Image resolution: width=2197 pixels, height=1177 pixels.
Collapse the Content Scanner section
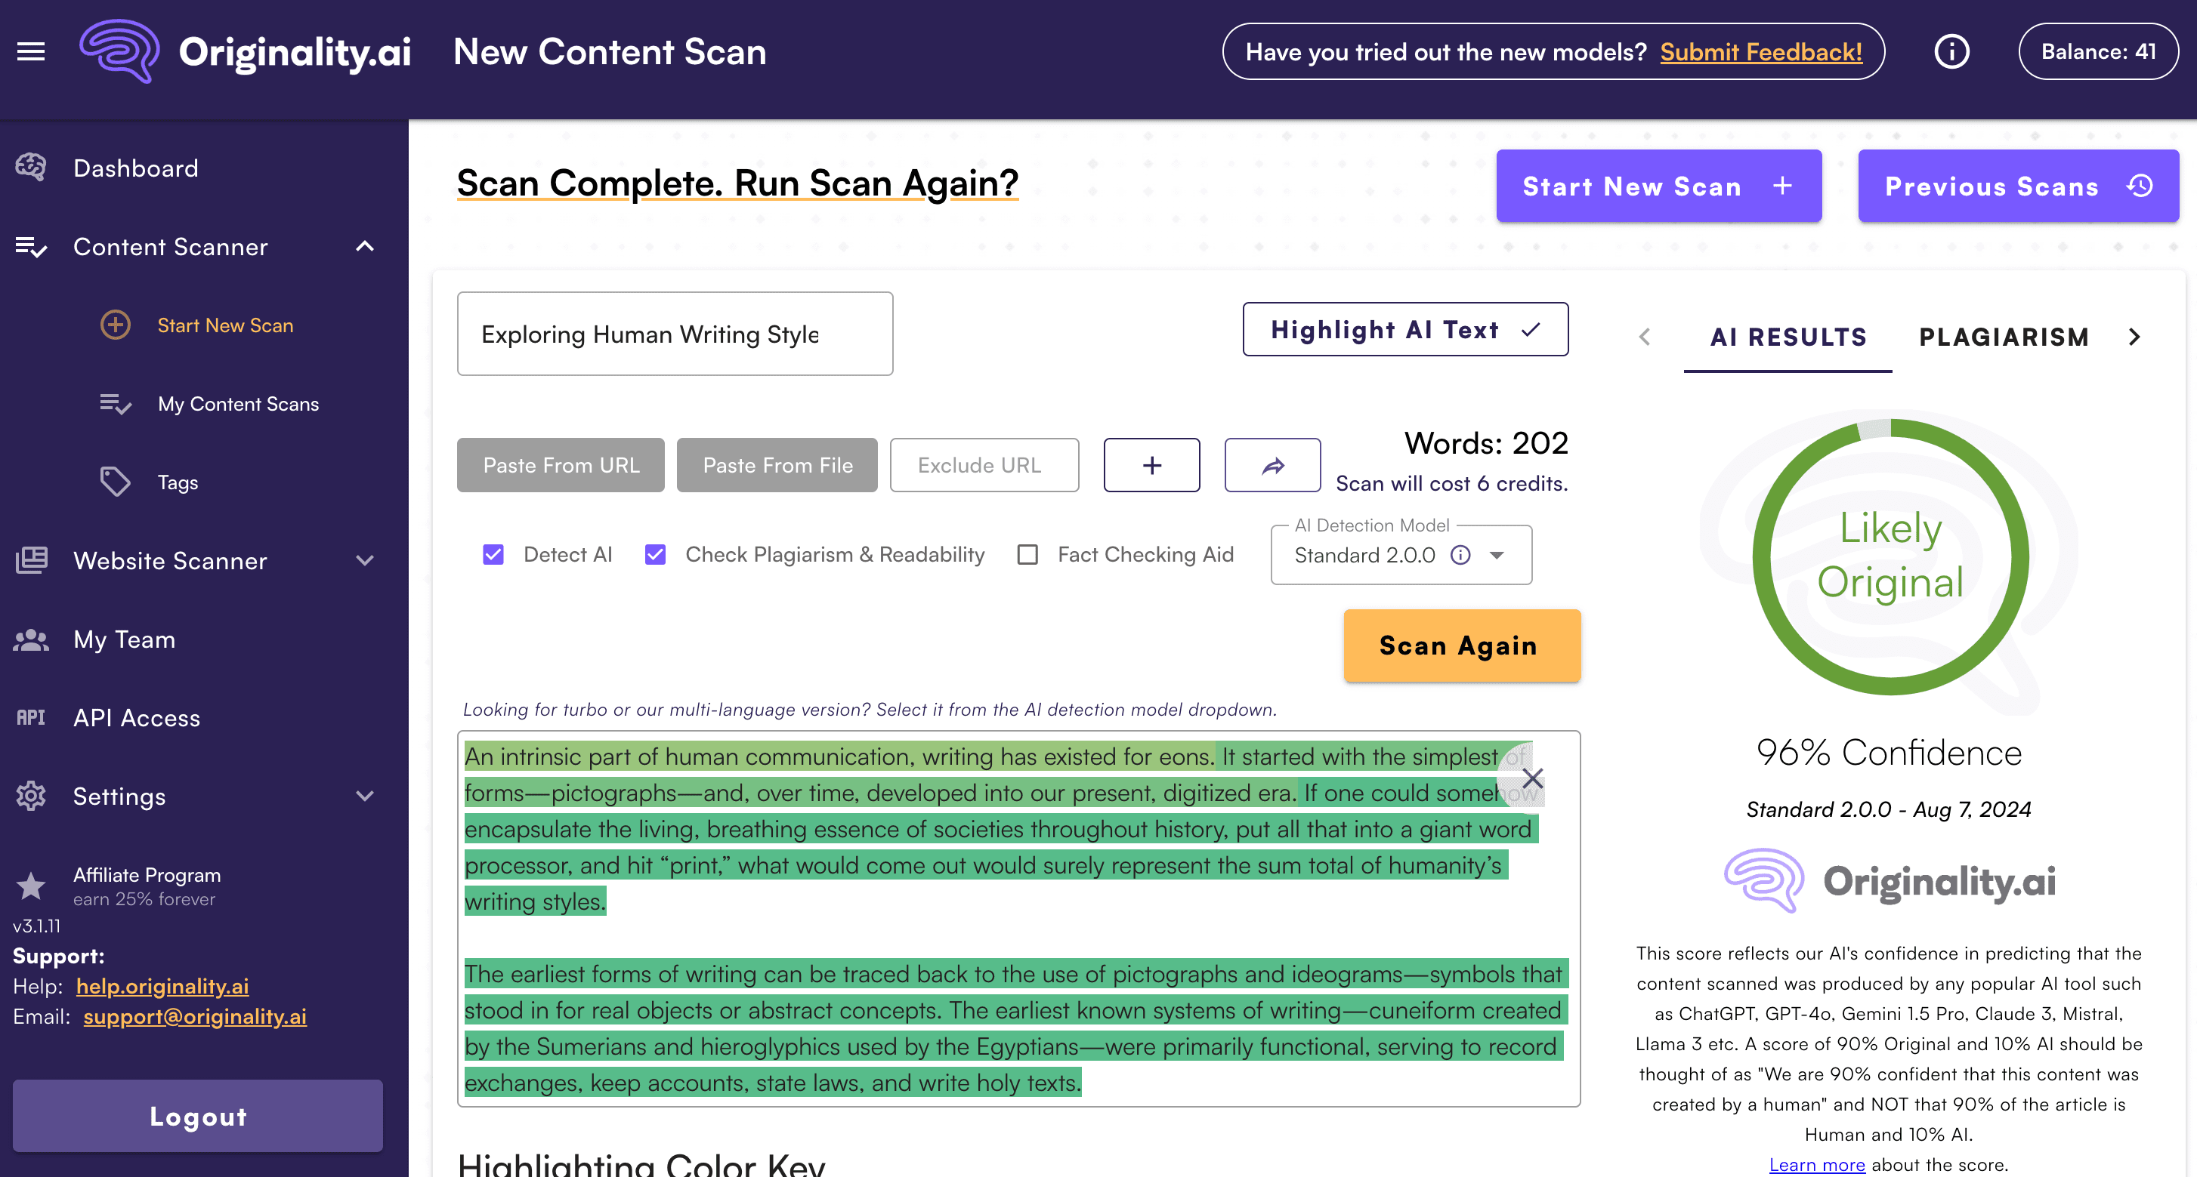[x=365, y=247]
